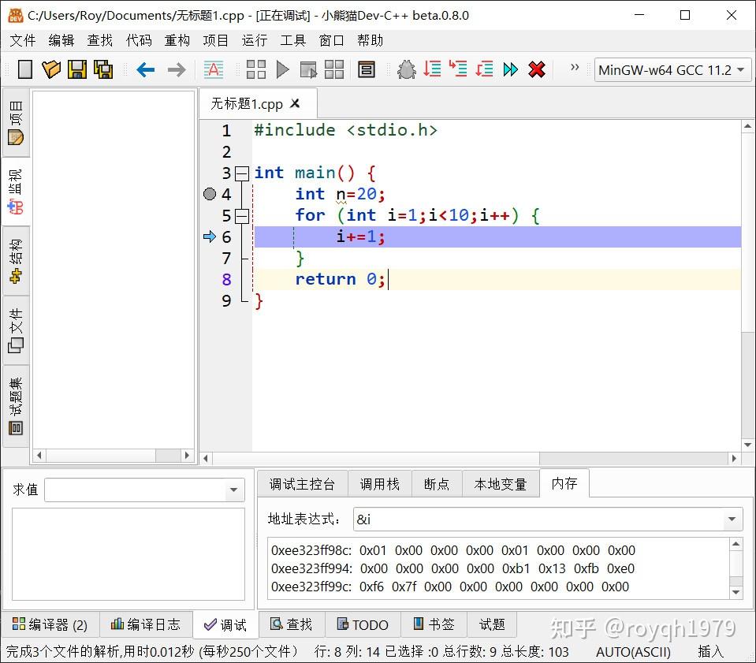This screenshot has height=663, width=756.
Task: Open the MinGW-w64 GCC 11.2 compiler dropdown
Action: point(672,70)
